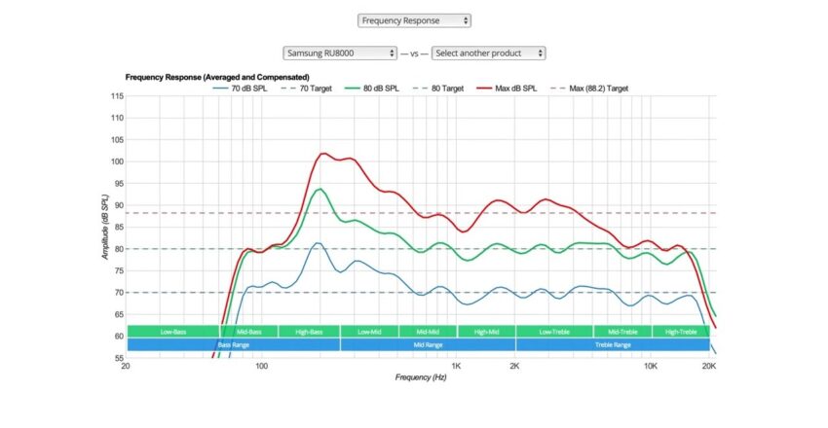The image size is (828, 428).
Task: Click the 2K frequency axis tick label
Action: tap(515, 367)
